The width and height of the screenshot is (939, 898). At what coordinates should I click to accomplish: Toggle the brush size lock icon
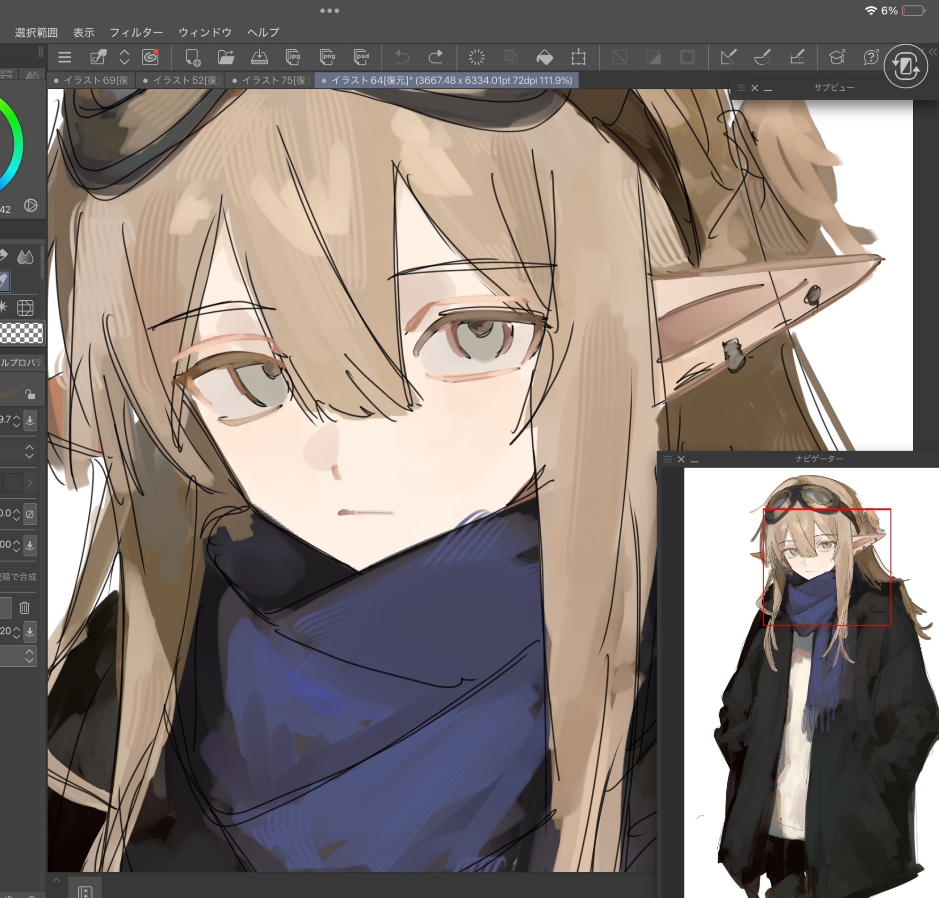(x=30, y=394)
